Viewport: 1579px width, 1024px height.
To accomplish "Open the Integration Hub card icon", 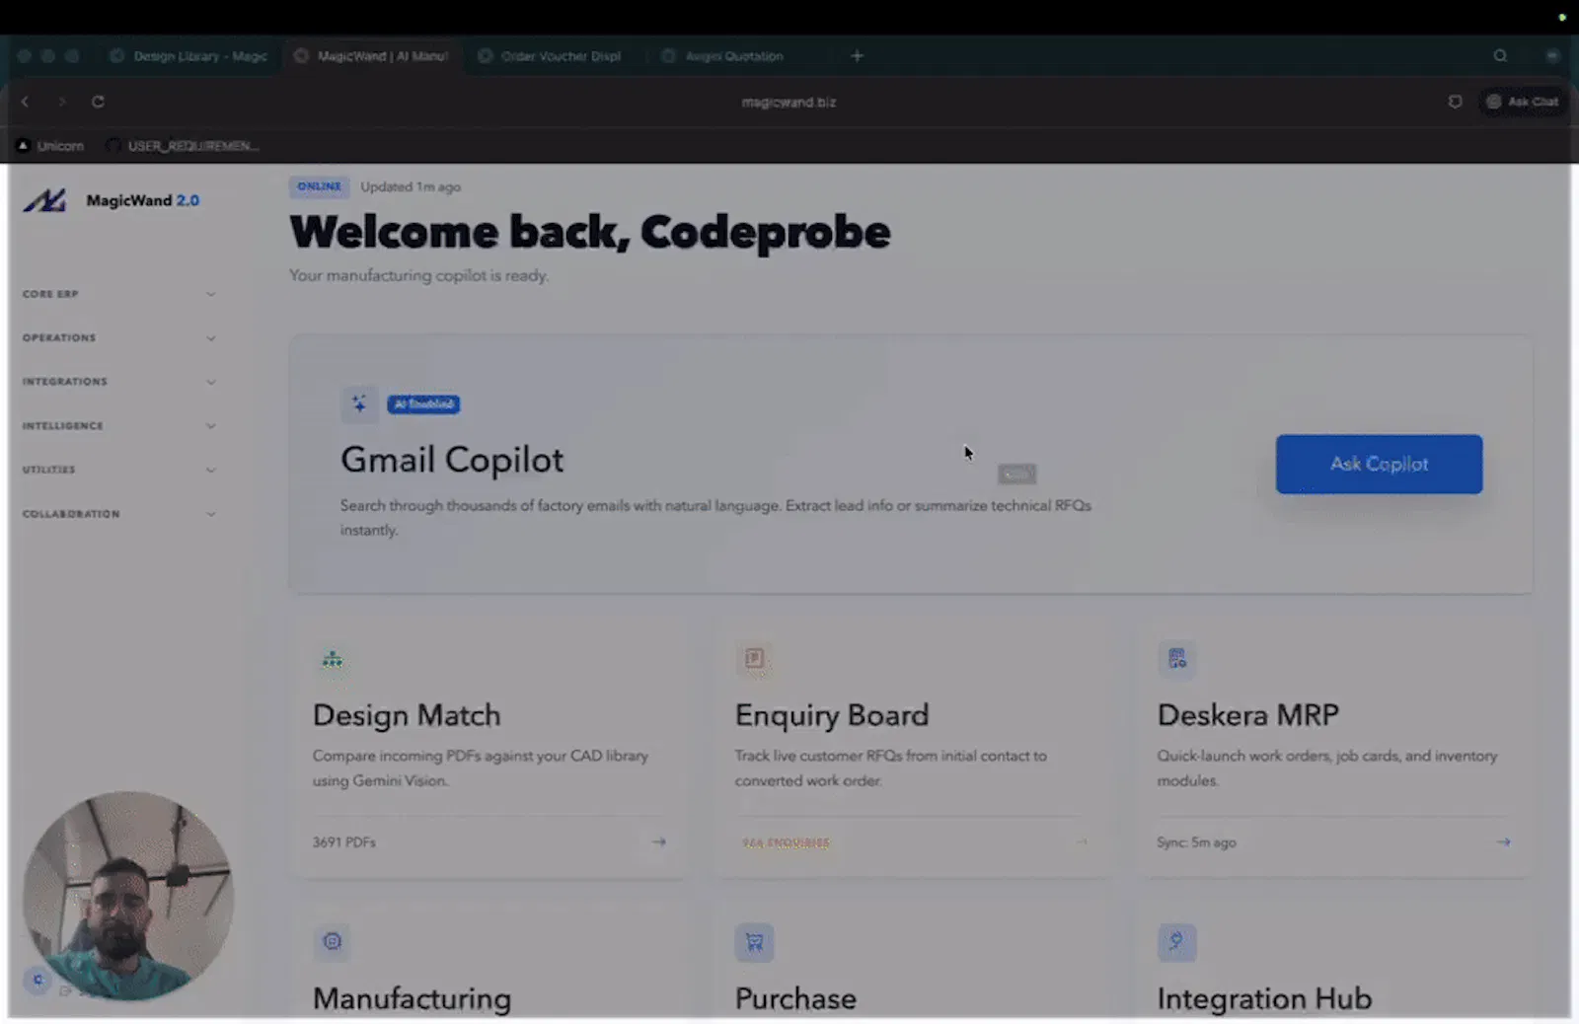I will click(1176, 942).
